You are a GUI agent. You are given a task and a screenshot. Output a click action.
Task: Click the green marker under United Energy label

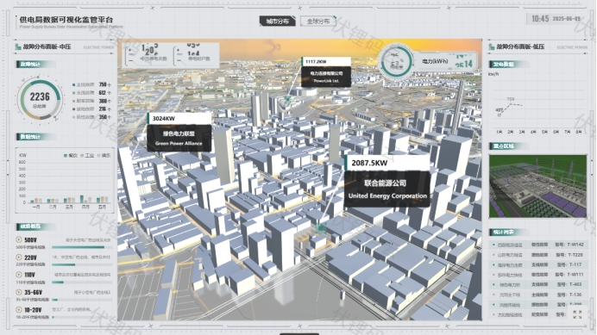322,228
